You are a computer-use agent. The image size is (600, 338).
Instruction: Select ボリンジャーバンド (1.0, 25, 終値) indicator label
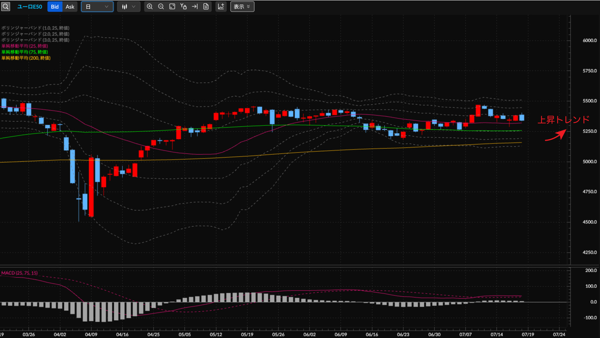(x=35, y=28)
